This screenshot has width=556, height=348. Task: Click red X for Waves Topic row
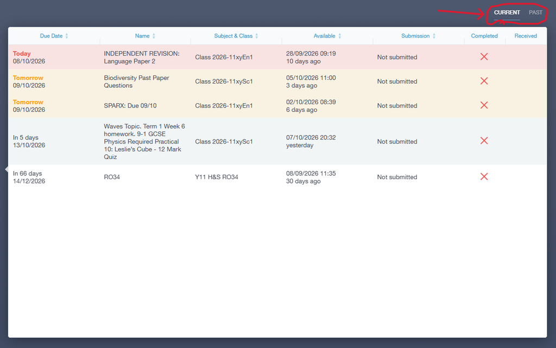pos(484,141)
